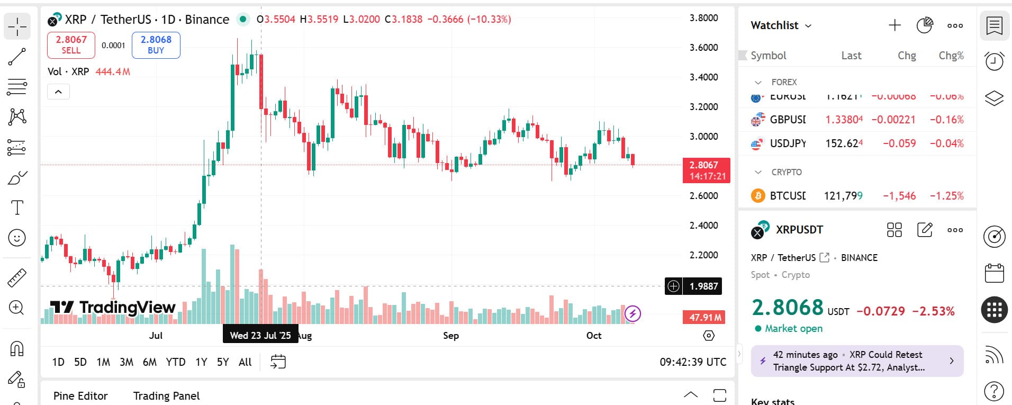Viewport: 1012px width, 405px height.
Task: Collapse the CRYPTO watchlist section
Action: 758,173
